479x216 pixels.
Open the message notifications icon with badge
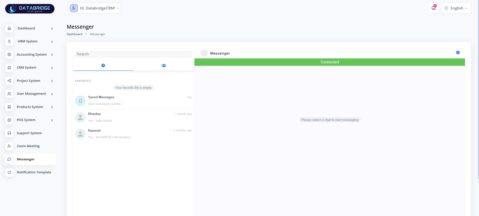pos(433,8)
